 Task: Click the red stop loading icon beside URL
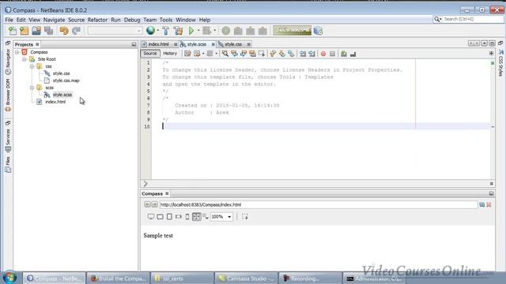(489, 205)
